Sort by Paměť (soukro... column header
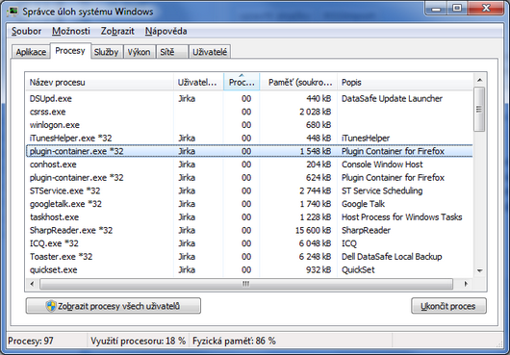Image resolution: width=510 pixels, height=355 pixels. click(x=298, y=82)
